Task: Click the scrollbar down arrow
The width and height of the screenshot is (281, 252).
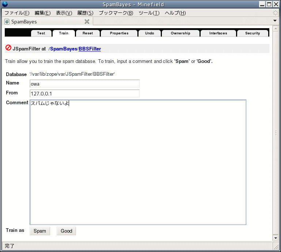Action: coord(276,238)
